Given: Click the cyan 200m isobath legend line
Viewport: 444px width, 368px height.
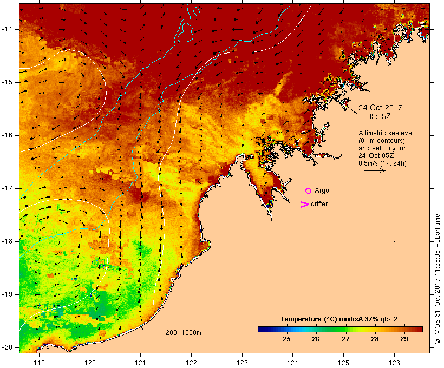Looking at the screenshot, I should [175, 338].
